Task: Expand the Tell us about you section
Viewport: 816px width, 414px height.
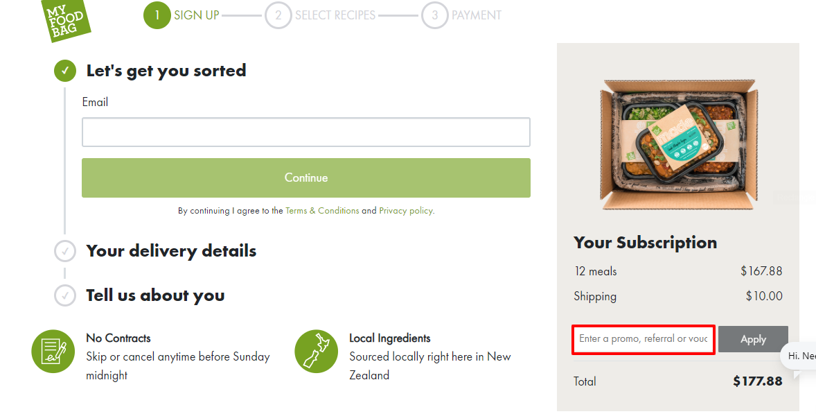Action: tap(155, 295)
